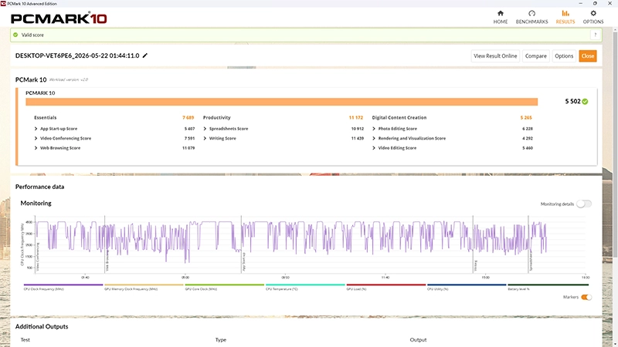The image size is (618, 347).
Task: Go to the Home section icon
Action: (x=500, y=13)
